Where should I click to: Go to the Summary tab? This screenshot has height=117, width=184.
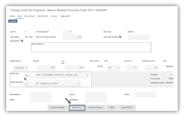54,16
